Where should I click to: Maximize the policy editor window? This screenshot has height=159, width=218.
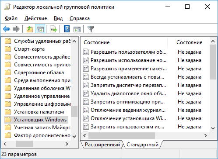point(187,7)
